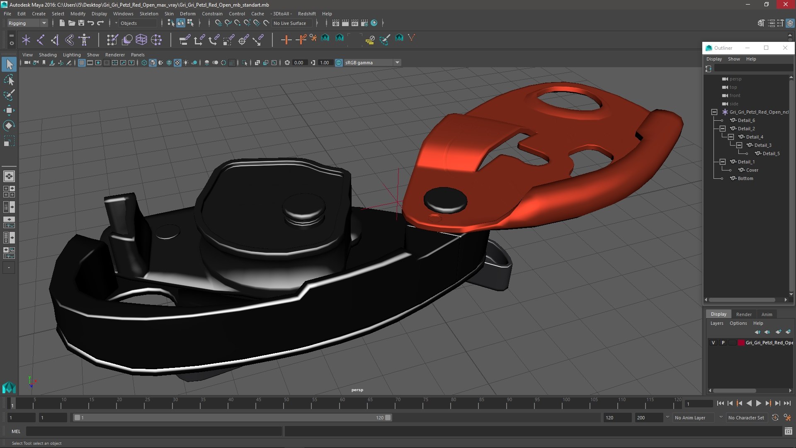Open the Skeleton menu

[x=148, y=14]
